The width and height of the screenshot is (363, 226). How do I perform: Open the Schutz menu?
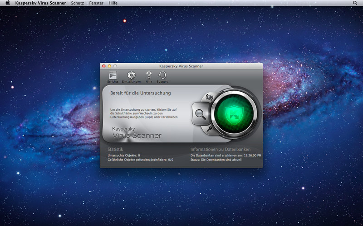point(77,3)
